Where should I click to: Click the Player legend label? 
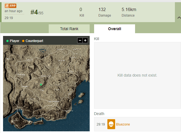[15, 41]
